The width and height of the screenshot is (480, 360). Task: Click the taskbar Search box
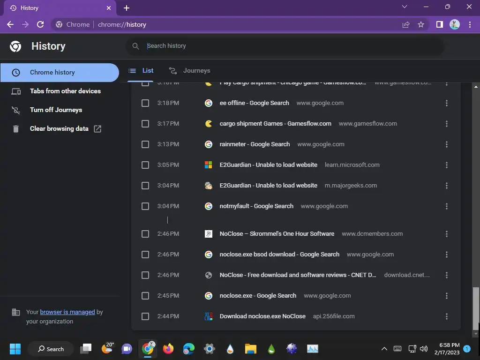(x=51, y=349)
